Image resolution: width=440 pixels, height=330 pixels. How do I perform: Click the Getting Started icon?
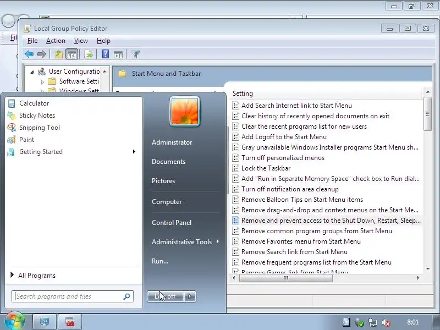(x=11, y=152)
